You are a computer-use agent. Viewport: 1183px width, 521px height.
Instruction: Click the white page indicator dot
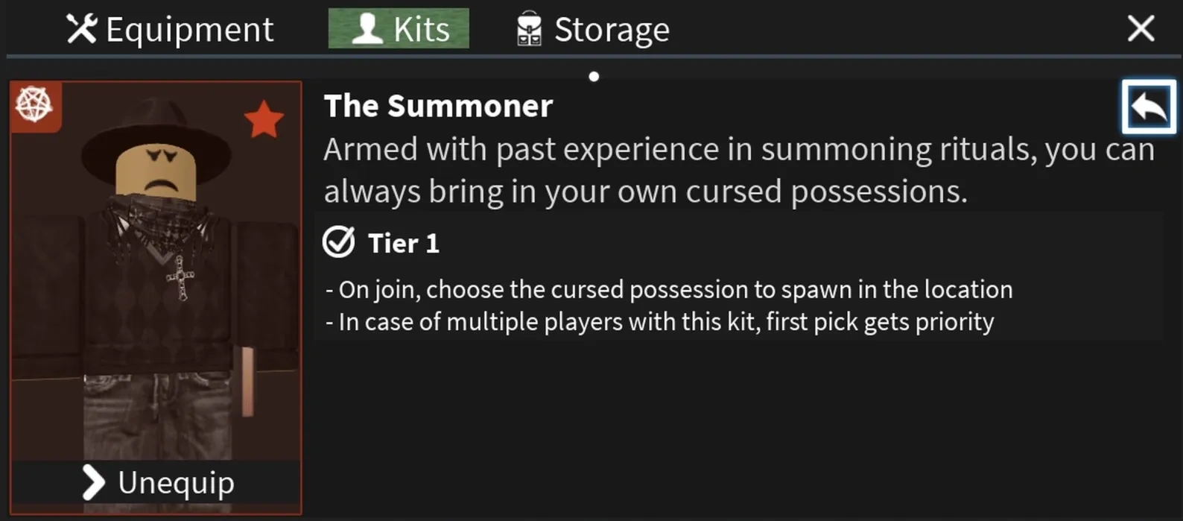point(594,76)
